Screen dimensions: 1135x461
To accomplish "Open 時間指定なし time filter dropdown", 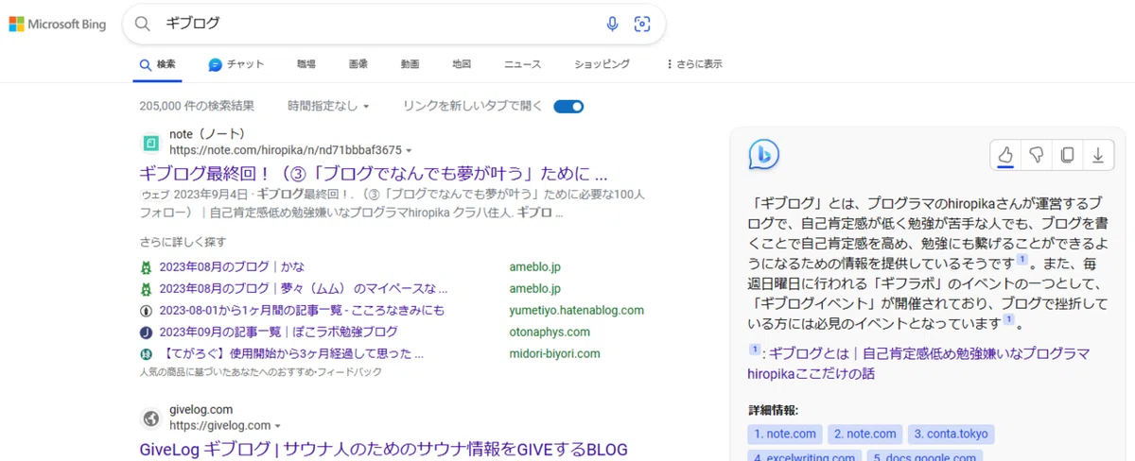I will tap(328, 106).
